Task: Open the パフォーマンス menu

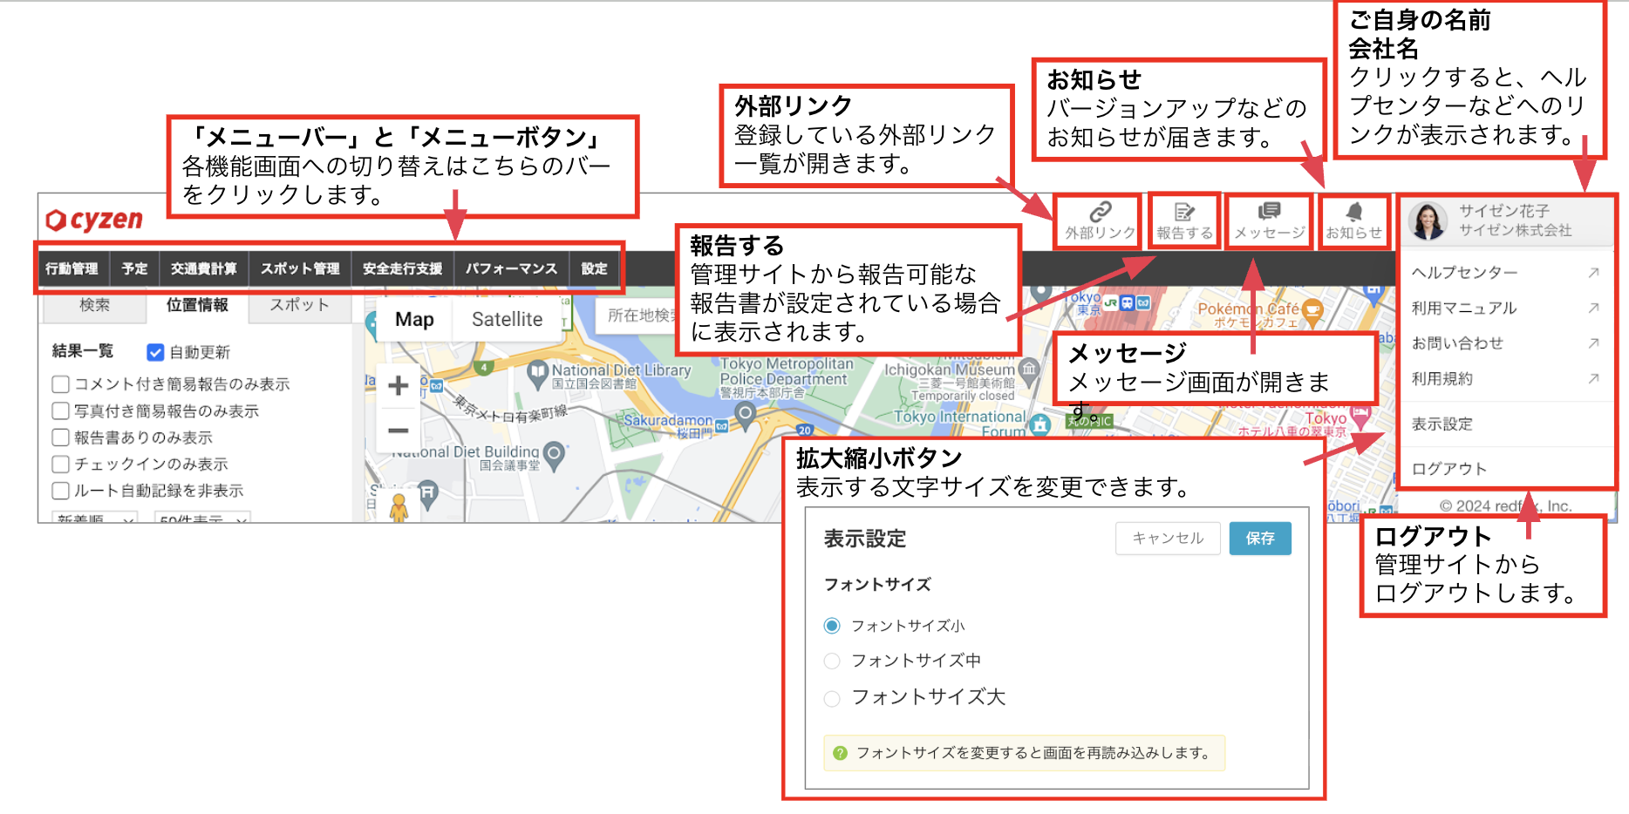Action: pos(511,268)
